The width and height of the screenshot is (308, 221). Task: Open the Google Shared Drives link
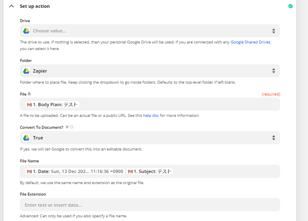[x=250, y=42]
